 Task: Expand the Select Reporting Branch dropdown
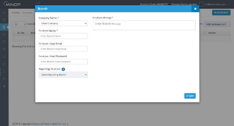63,74
